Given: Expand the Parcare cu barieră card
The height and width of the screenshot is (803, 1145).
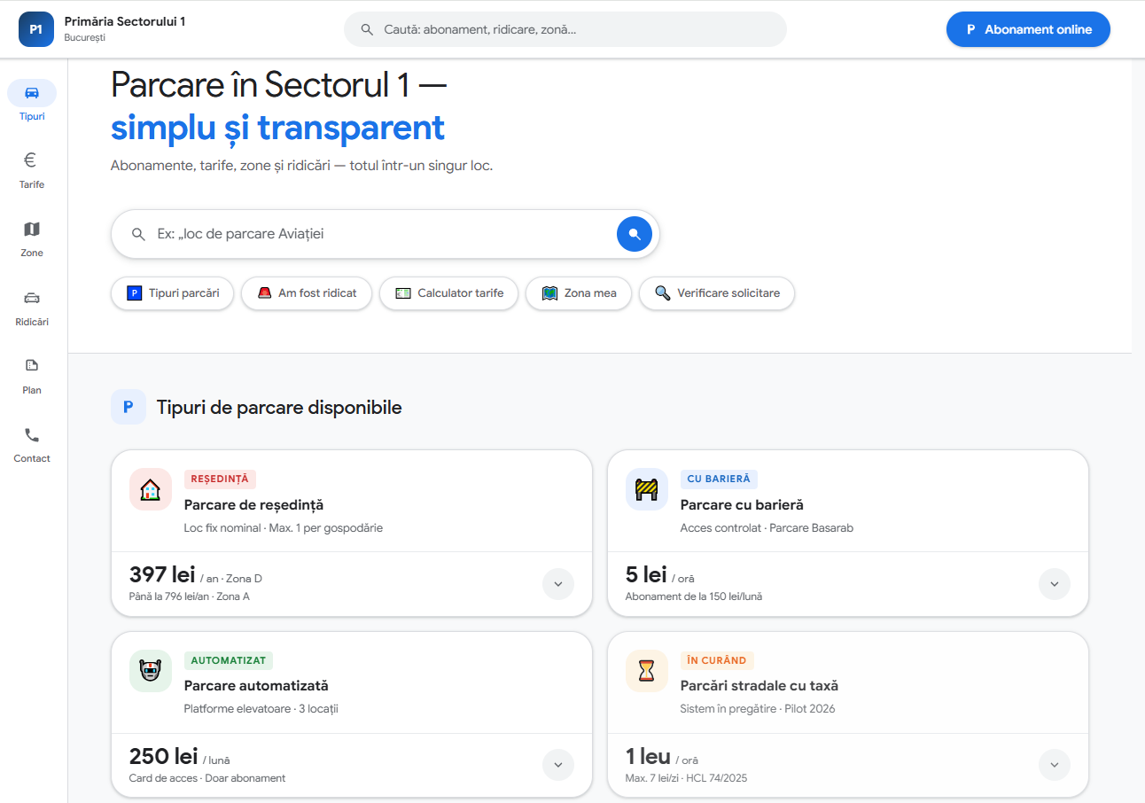Looking at the screenshot, I should coord(1055,584).
